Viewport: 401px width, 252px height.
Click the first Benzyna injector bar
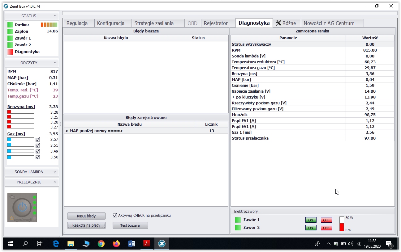pyautogui.click(x=21, y=112)
